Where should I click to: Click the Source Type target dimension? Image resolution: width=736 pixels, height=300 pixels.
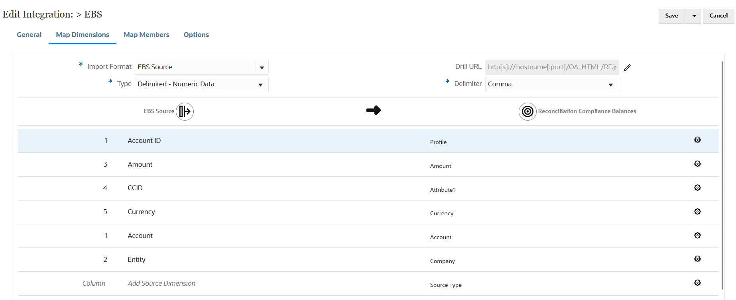[x=446, y=285]
